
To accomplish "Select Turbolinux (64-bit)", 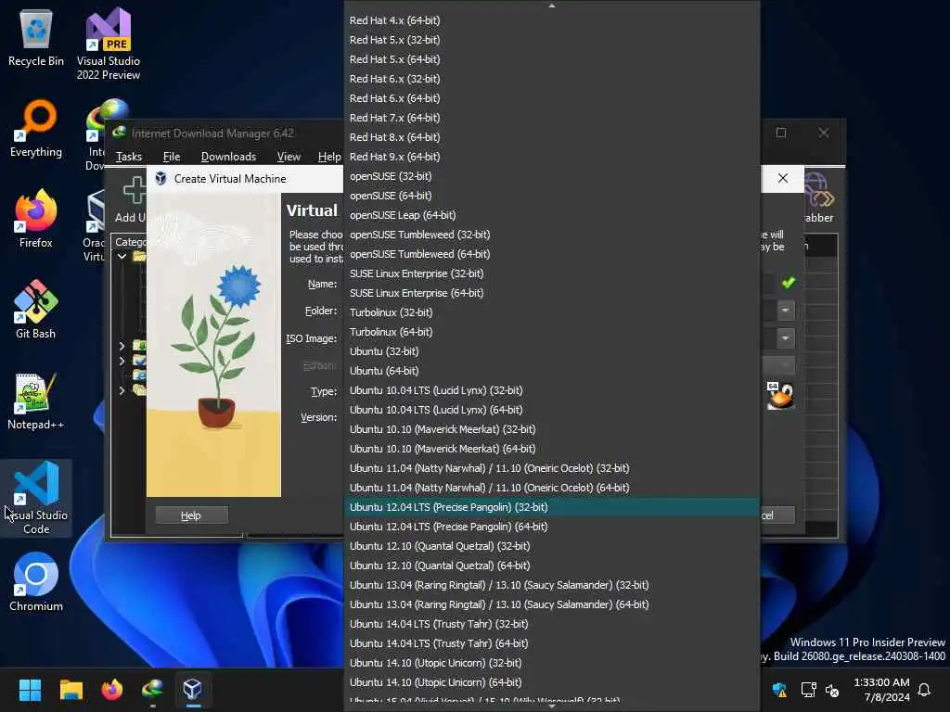I will point(551,332).
